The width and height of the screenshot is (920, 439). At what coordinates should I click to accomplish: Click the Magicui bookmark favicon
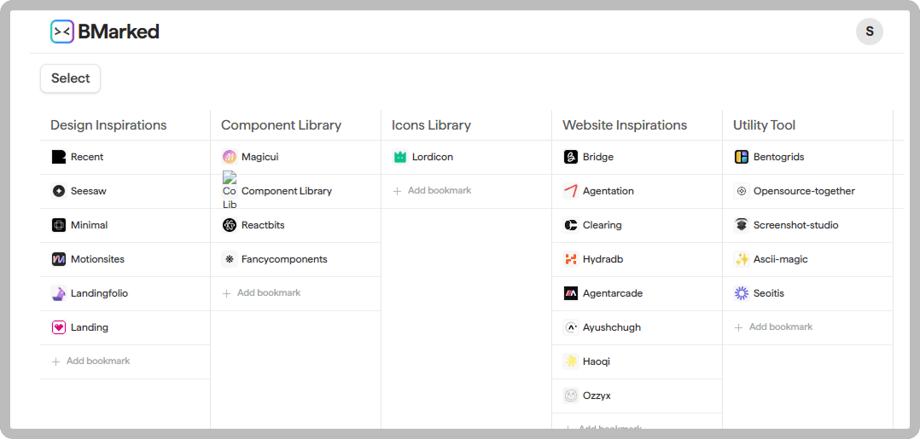tap(230, 157)
